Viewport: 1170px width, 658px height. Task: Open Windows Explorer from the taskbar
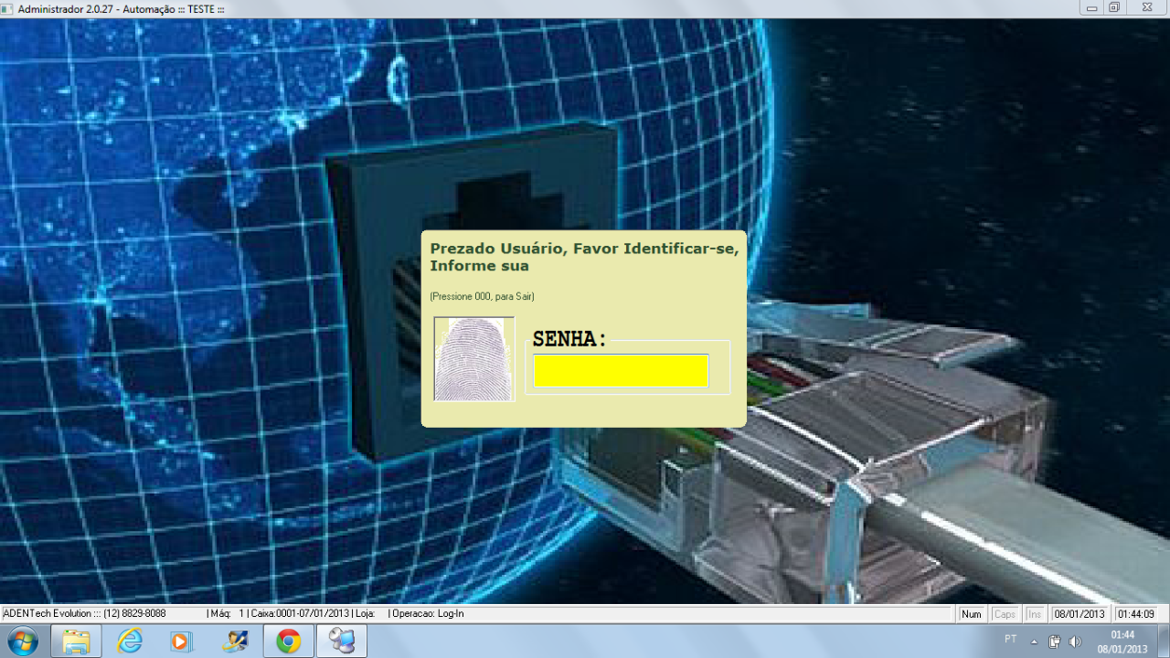[x=76, y=642]
